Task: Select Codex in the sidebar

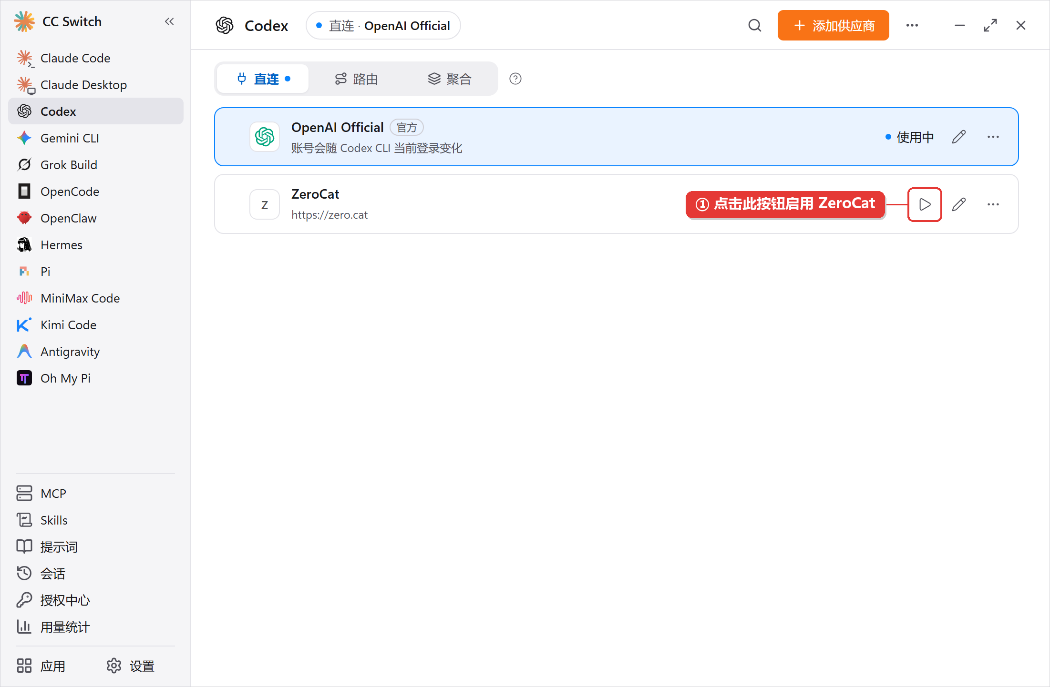Action: (x=96, y=111)
